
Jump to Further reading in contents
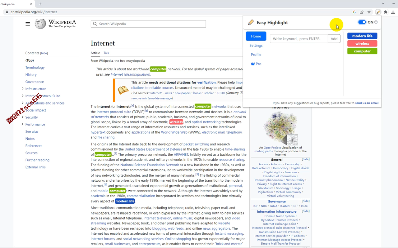37,160
